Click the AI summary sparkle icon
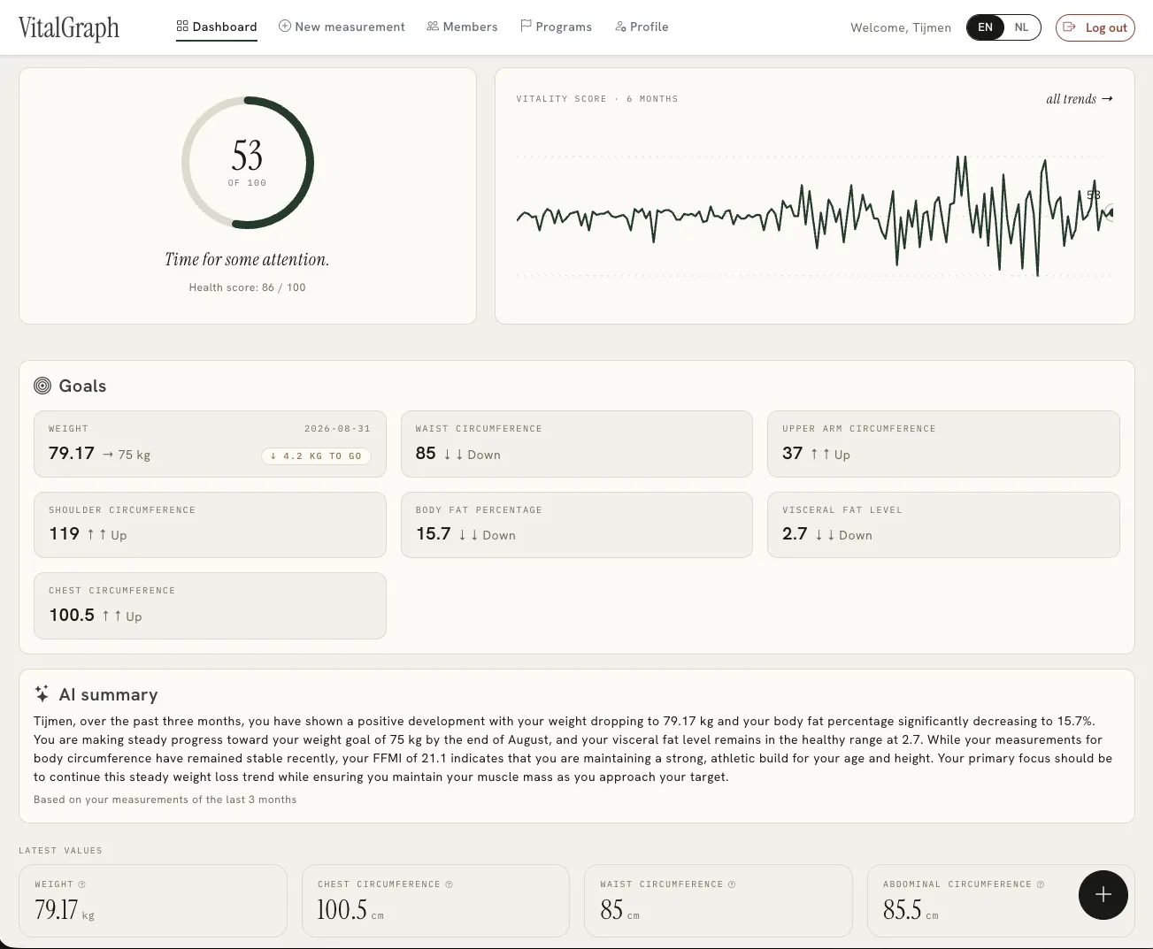 (42, 693)
